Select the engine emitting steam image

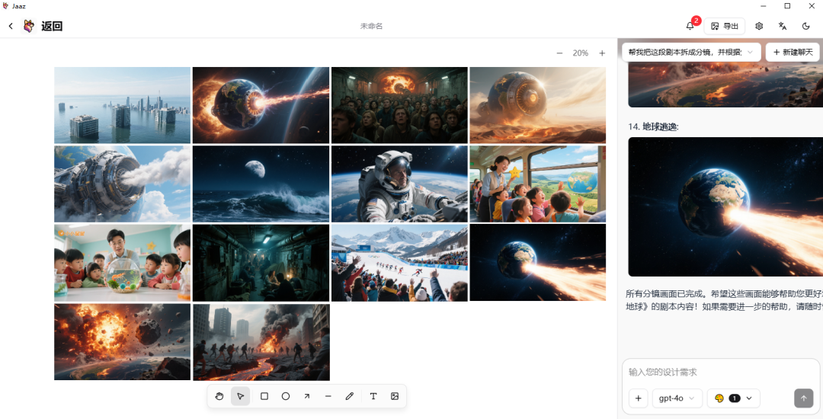coord(122,184)
